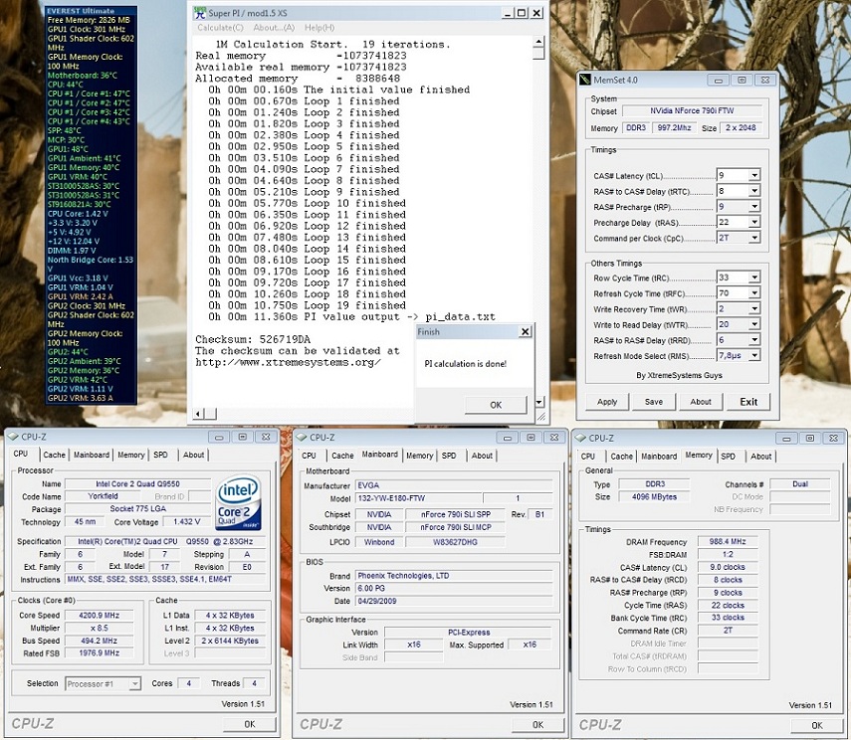Open CAS# Latency (tCL) dropdown in MemSet
851x740 pixels.
click(x=754, y=175)
